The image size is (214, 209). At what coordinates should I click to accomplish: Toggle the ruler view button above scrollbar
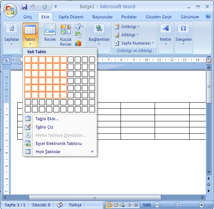[x=209, y=60]
